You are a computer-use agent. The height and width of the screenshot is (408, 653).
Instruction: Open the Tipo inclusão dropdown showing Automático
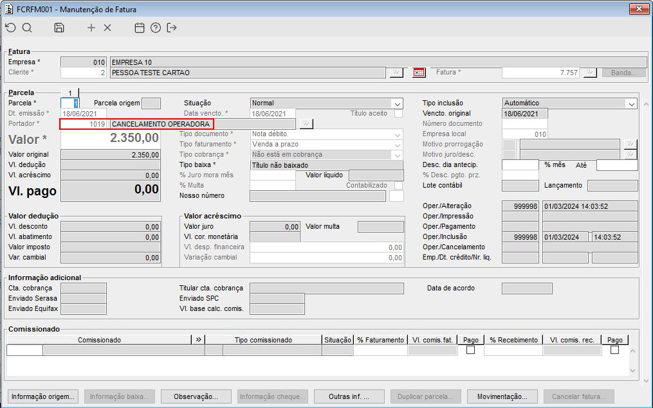[x=632, y=103]
